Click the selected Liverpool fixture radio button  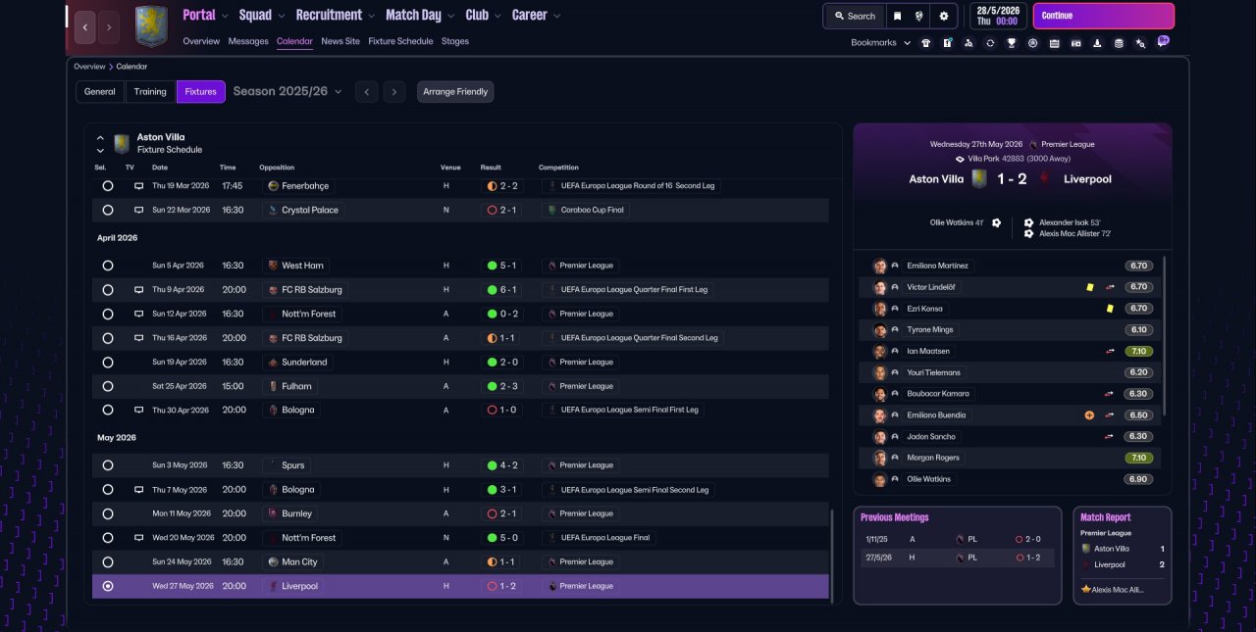pyautogui.click(x=108, y=586)
